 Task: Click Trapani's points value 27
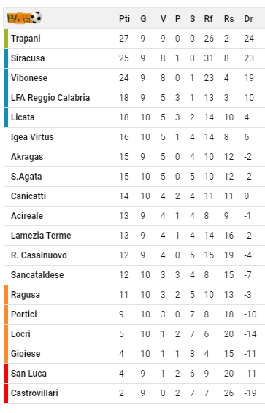(x=124, y=39)
